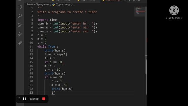Click the 'm += 1' line
The width and height of the screenshot is (188, 106).
(50, 66)
